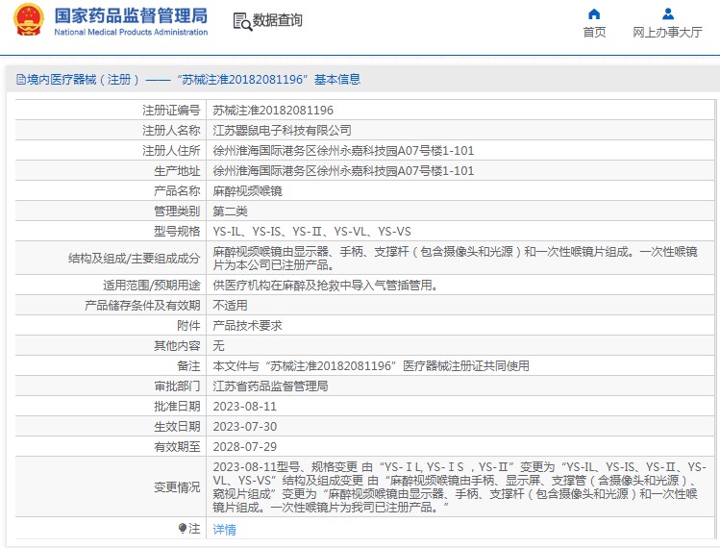Viewport: 720px width, 548px height.
Task: Click National Medical Products Administration subtitle
Action: [131, 32]
